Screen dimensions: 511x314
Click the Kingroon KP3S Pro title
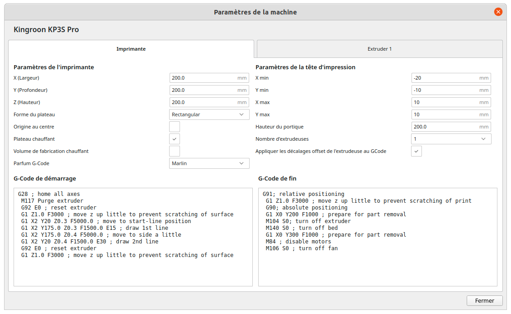46,29
